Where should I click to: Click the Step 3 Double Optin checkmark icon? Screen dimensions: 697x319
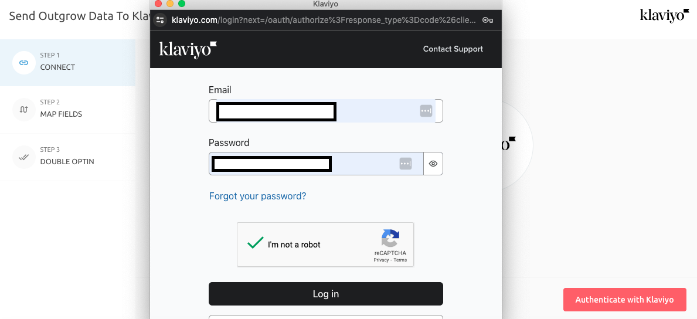pyautogui.click(x=24, y=157)
